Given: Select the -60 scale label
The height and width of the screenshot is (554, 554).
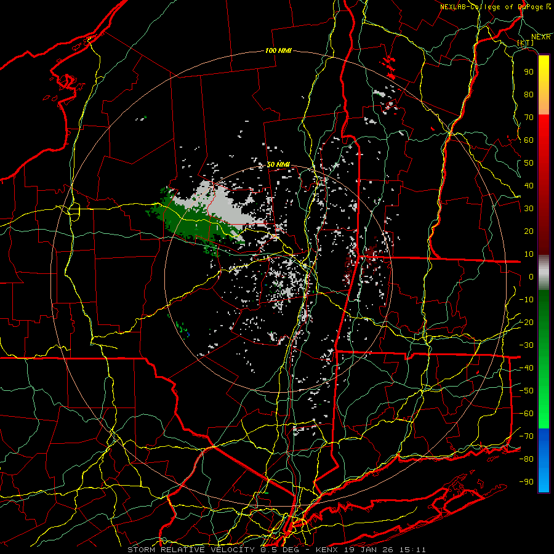Looking at the screenshot, I should [526, 414].
